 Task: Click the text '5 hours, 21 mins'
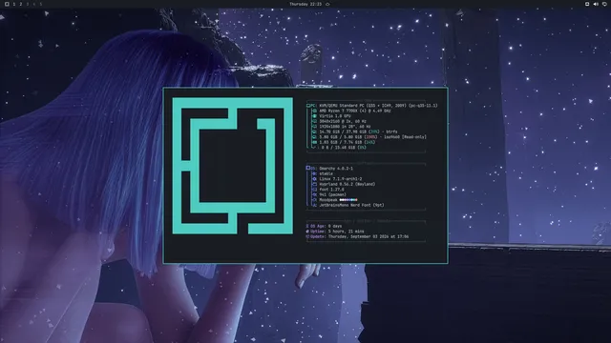pos(346,232)
